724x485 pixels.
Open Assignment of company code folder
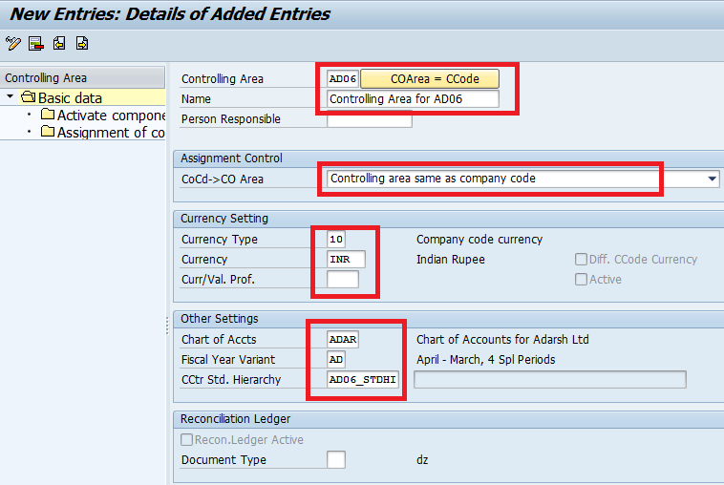[x=102, y=133]
